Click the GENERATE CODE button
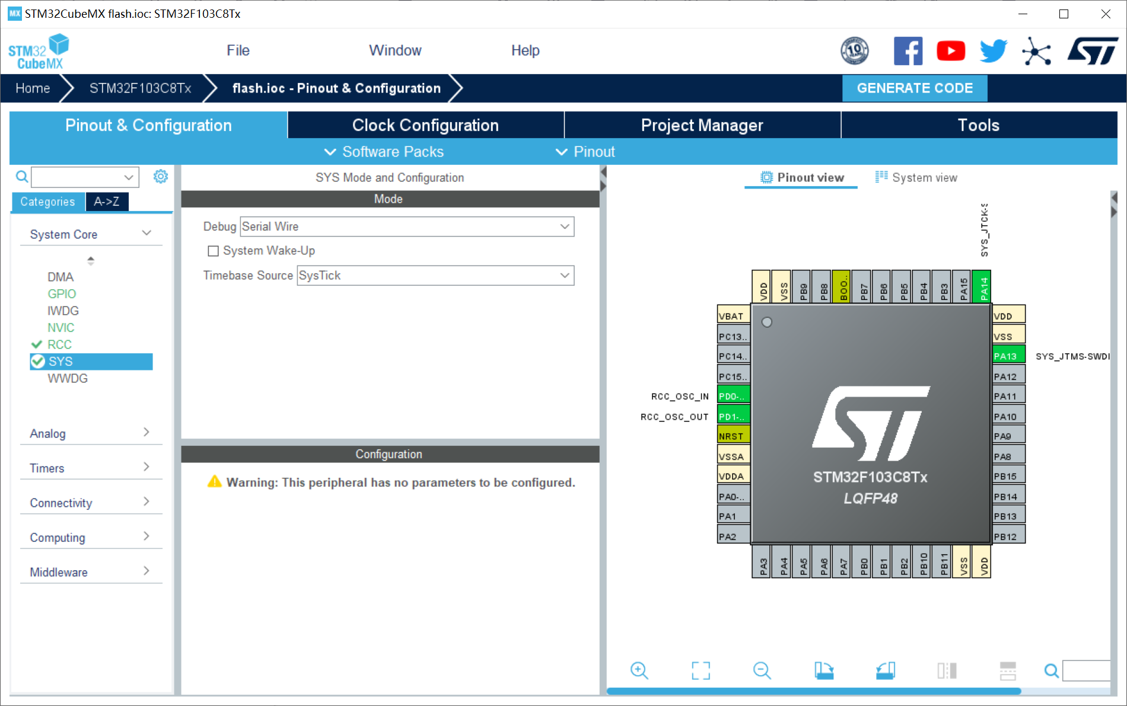Viewport: 1127px width, 706px height. click(915, 88)
